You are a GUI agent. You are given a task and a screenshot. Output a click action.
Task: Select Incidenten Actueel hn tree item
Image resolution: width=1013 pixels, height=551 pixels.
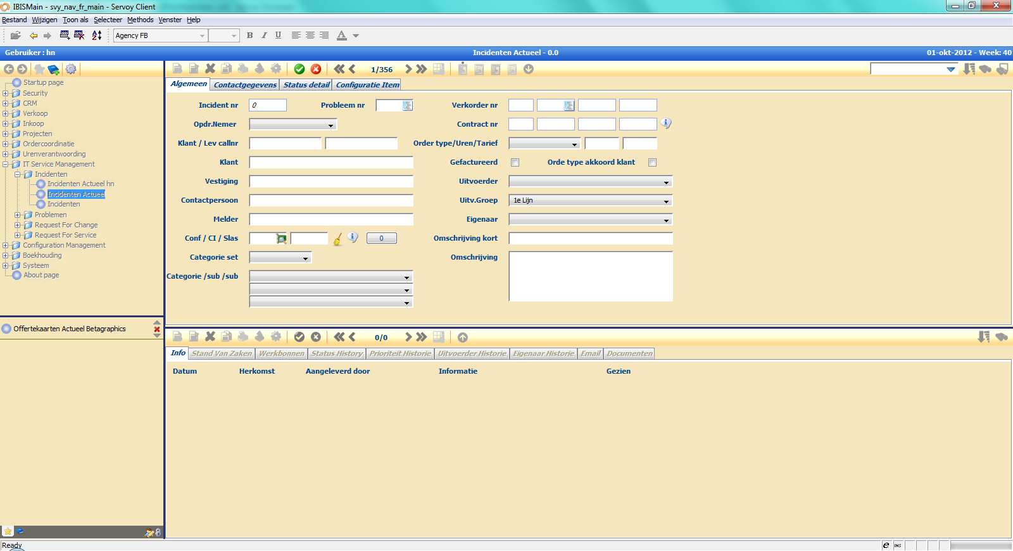click(80, 184)
